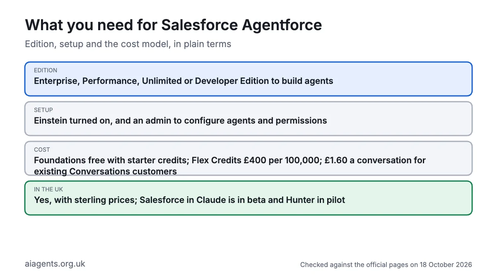Select the EDITION label
The image size is (497, 279).
point(46,70)
